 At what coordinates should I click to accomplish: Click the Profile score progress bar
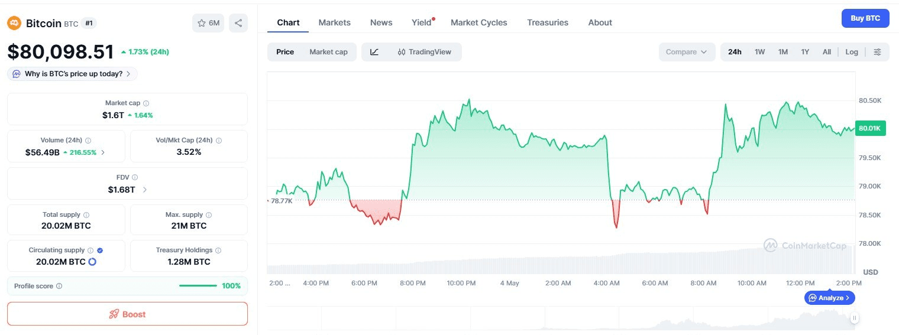coord(198,286)
